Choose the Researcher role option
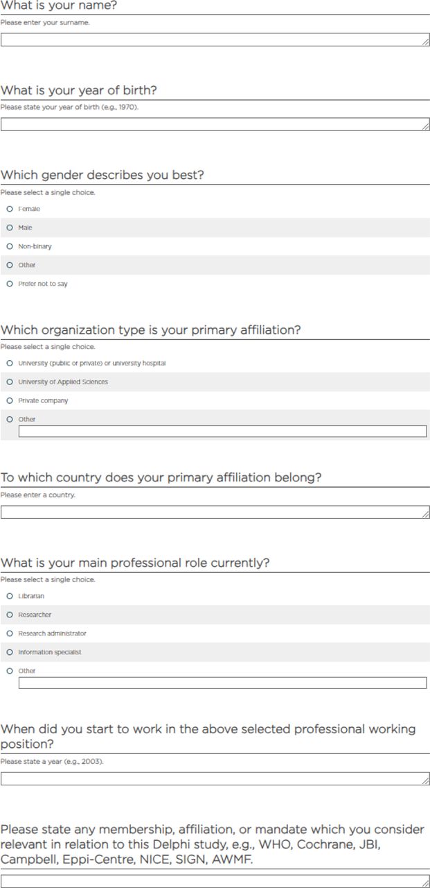Image resolution: width=430 pixels, height=888 pixels. tap(10, 615)
